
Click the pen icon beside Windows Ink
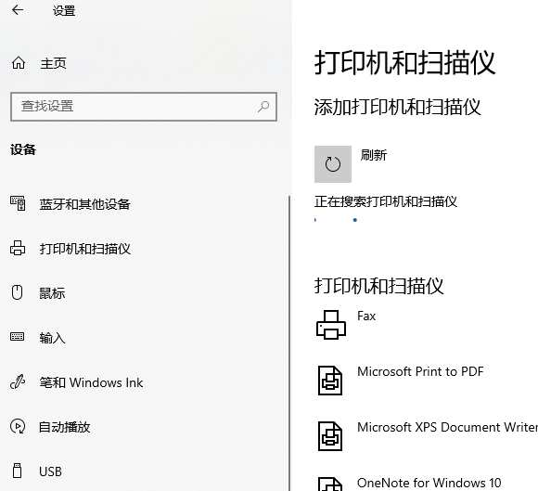pyautogui.click(x=18, y=381)
